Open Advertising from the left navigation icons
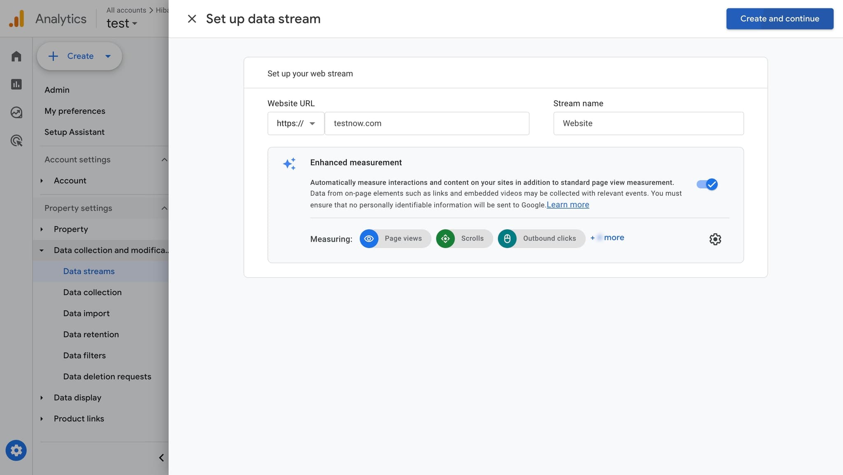This screenshot has height=475, width=843. [16, 140]
